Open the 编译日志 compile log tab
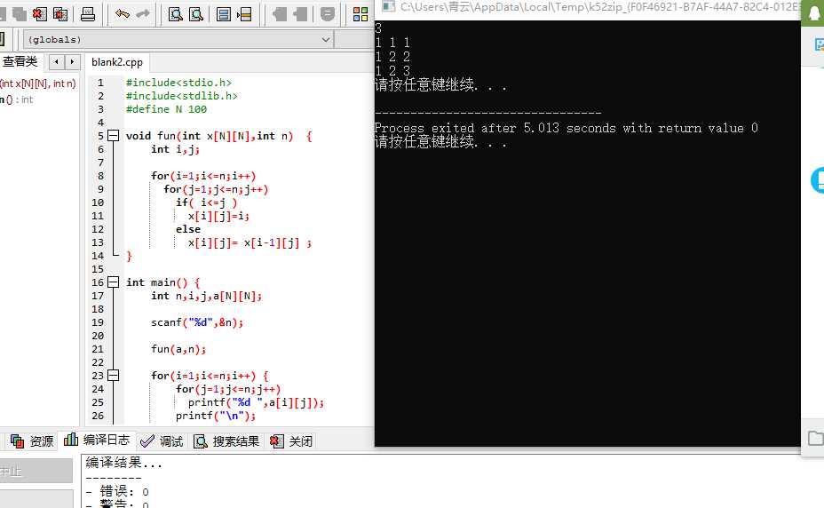 point(97,440)
